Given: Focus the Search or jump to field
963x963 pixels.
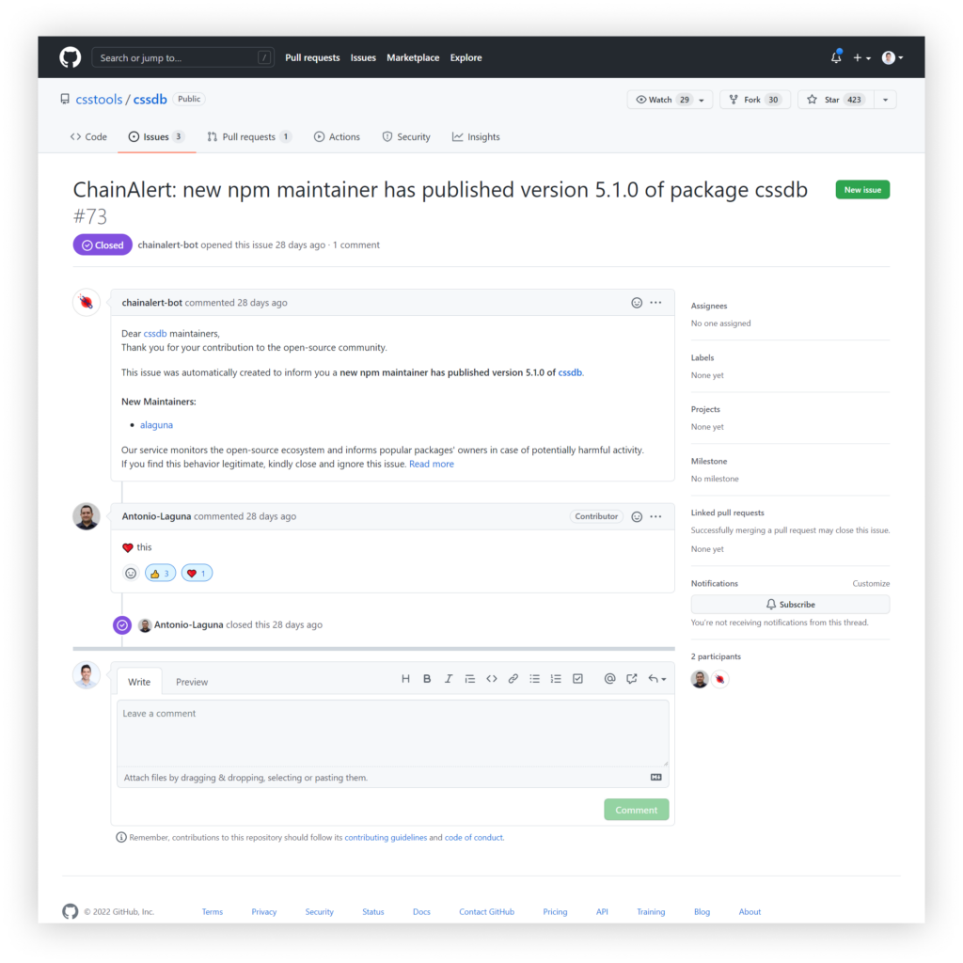Looking at the screenshot, I should pyautogui.click(x=182, y=57).
